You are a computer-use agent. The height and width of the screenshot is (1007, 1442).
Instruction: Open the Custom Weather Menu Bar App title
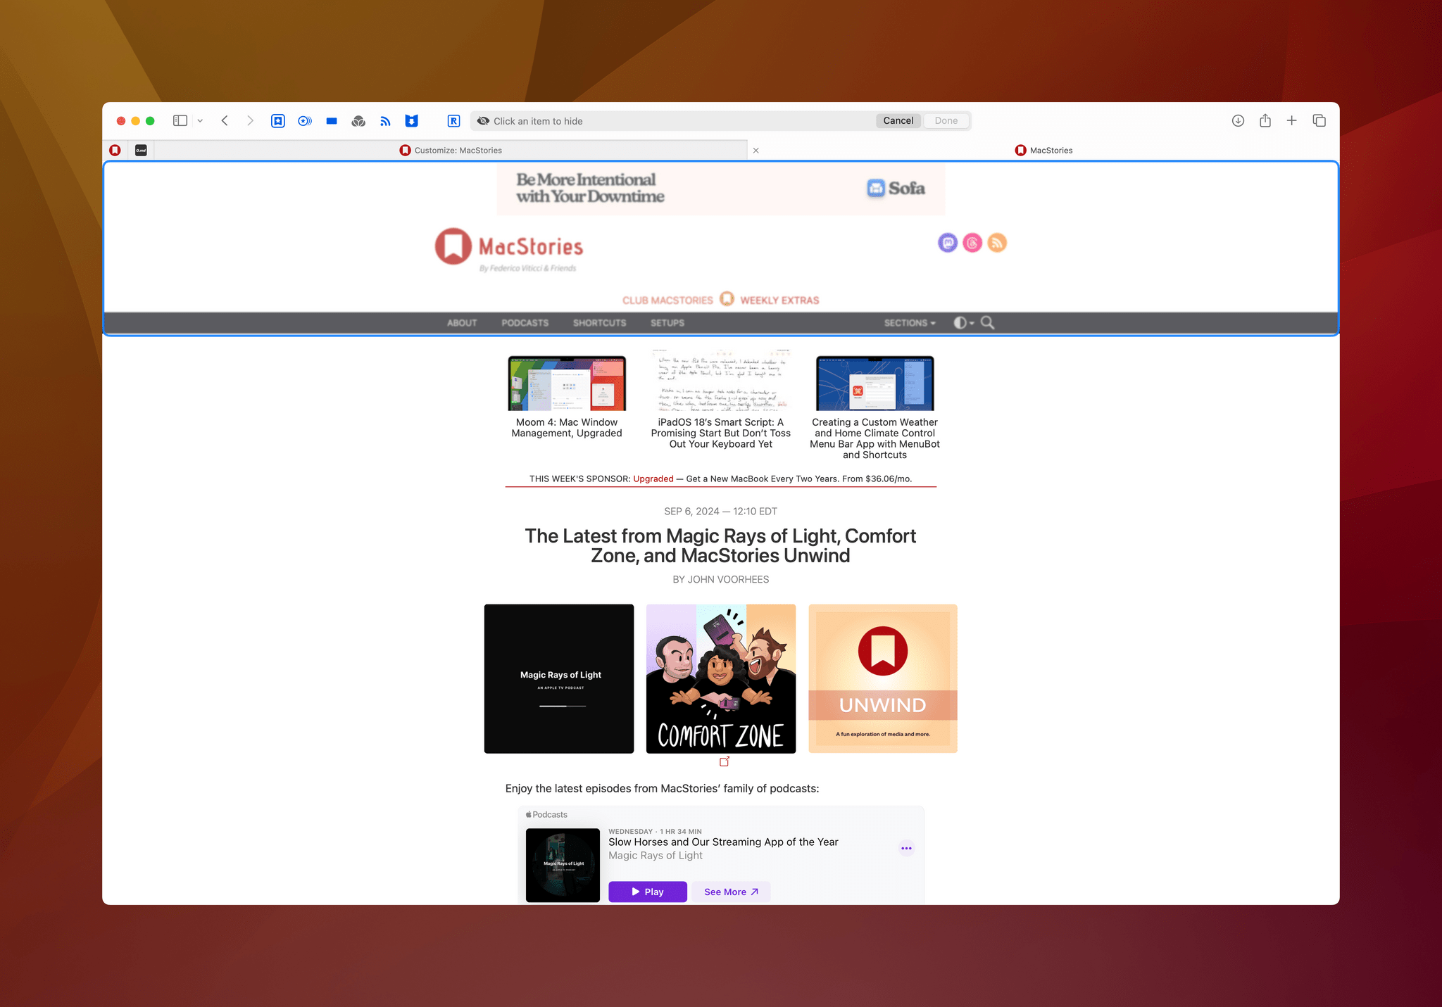click(874, 438)
